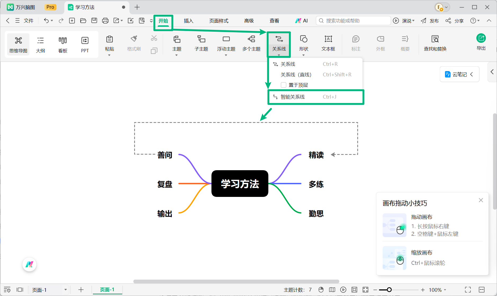Expand the 浮动主题 dropdown arrow

click(226, 55)
